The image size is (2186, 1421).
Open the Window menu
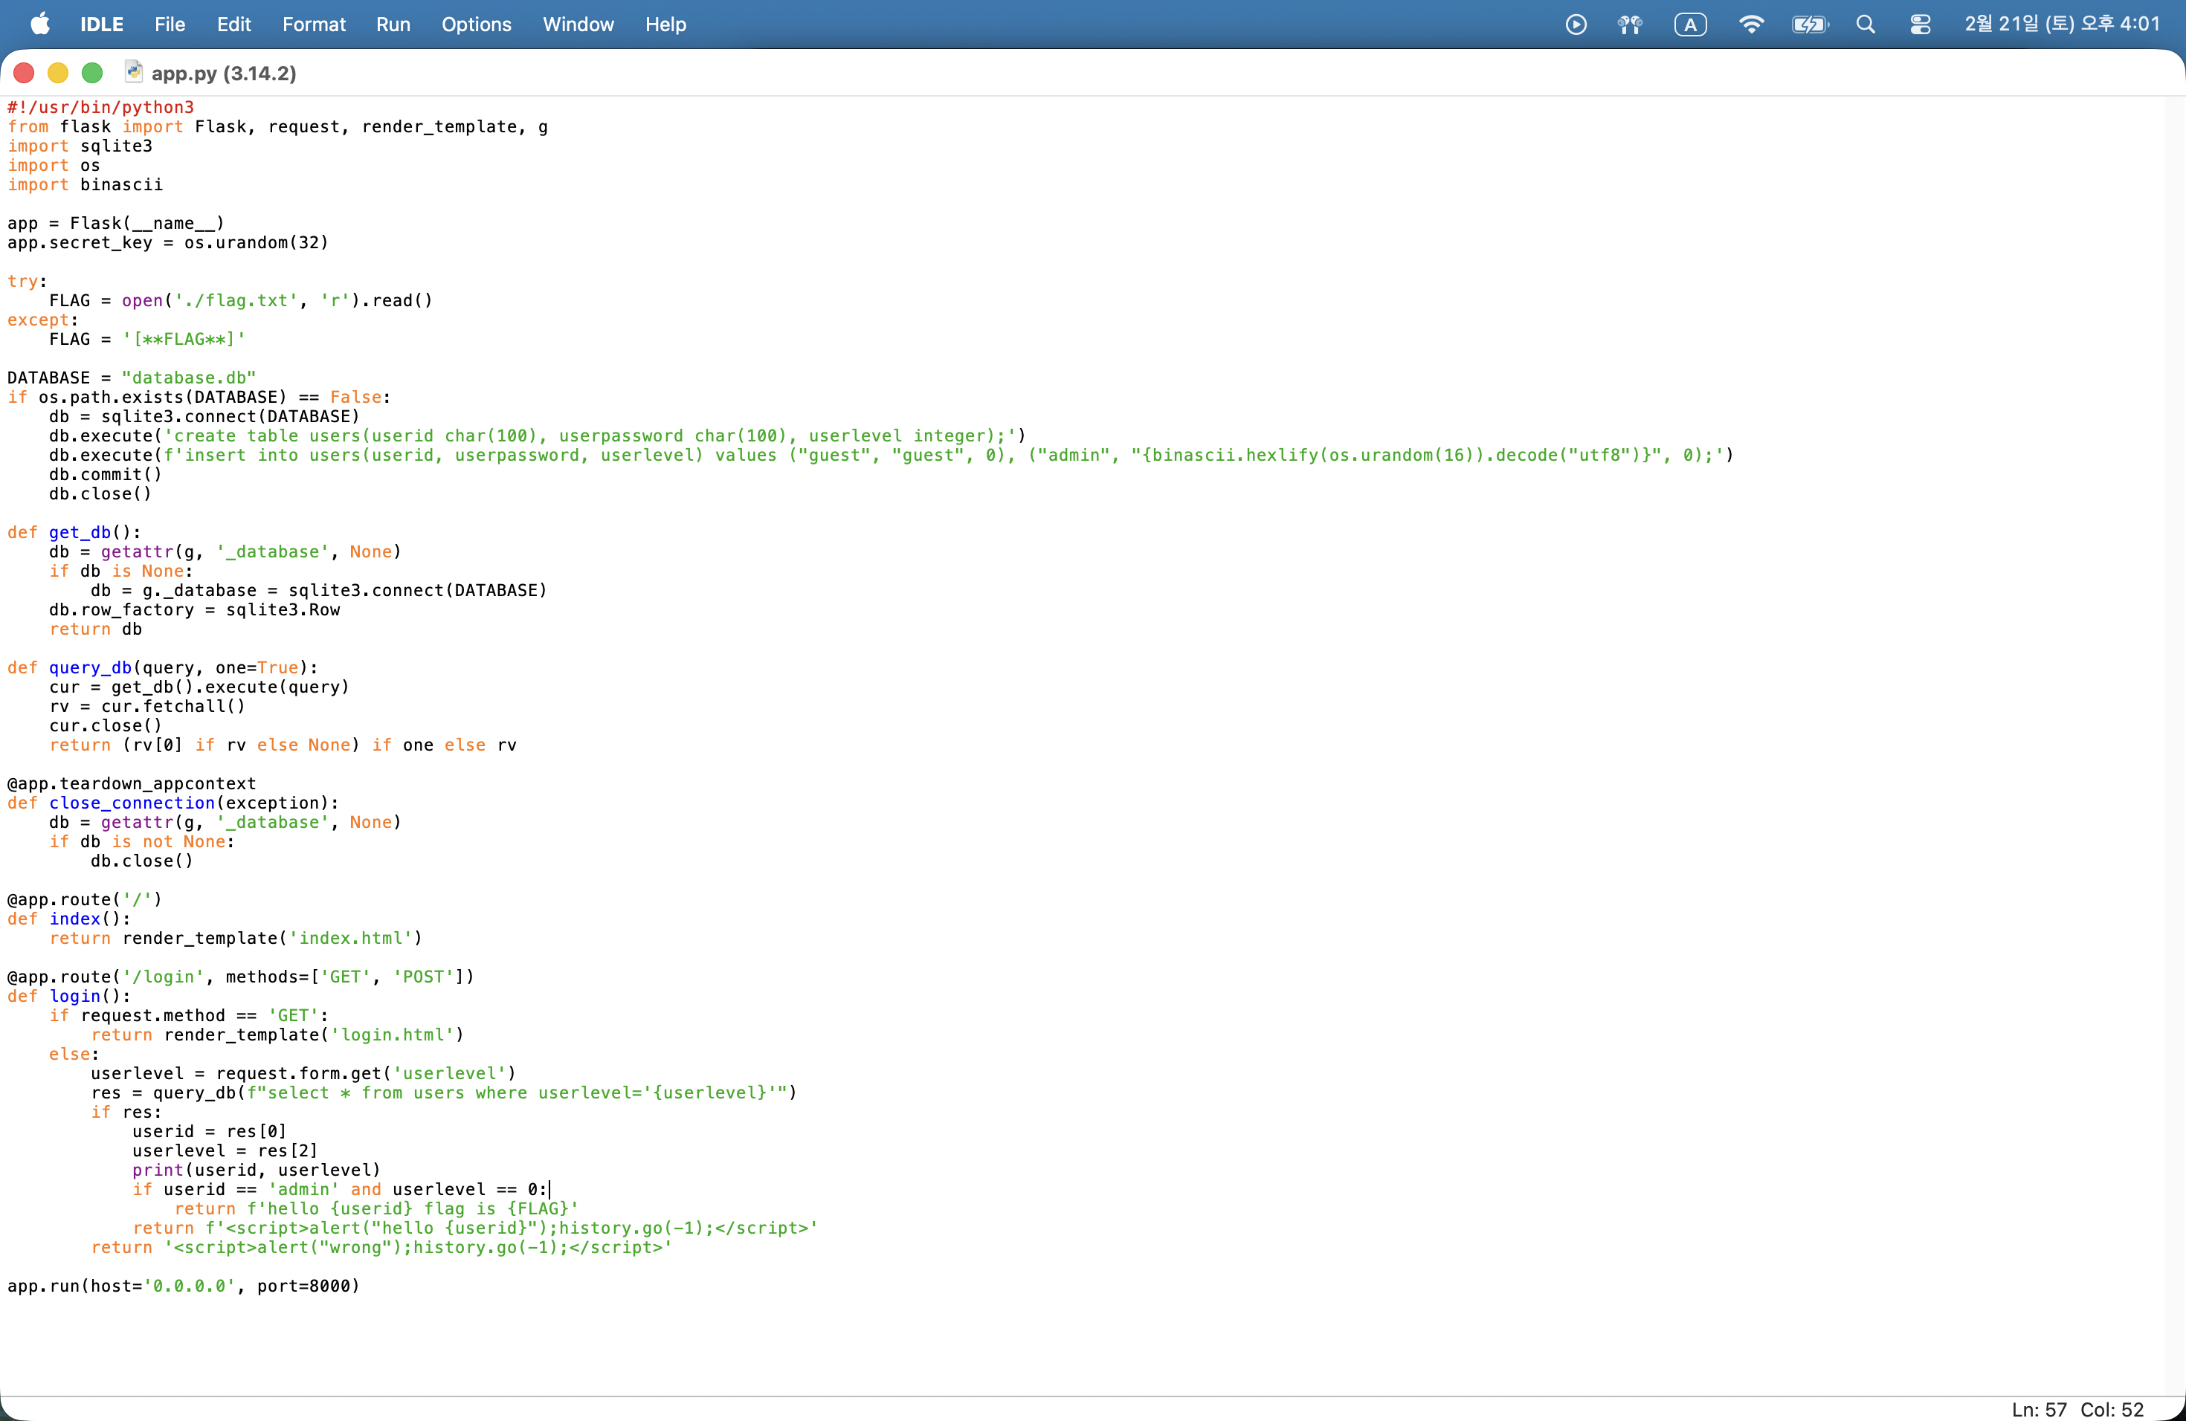click(578, 25)
